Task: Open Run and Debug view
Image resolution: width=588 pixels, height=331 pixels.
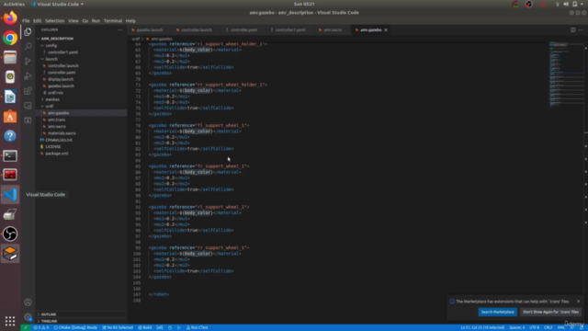Action: click(28, 76)
